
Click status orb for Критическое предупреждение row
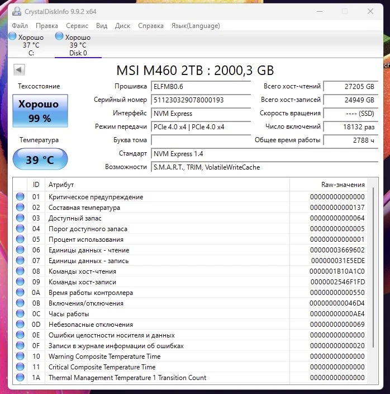(20, 196)
